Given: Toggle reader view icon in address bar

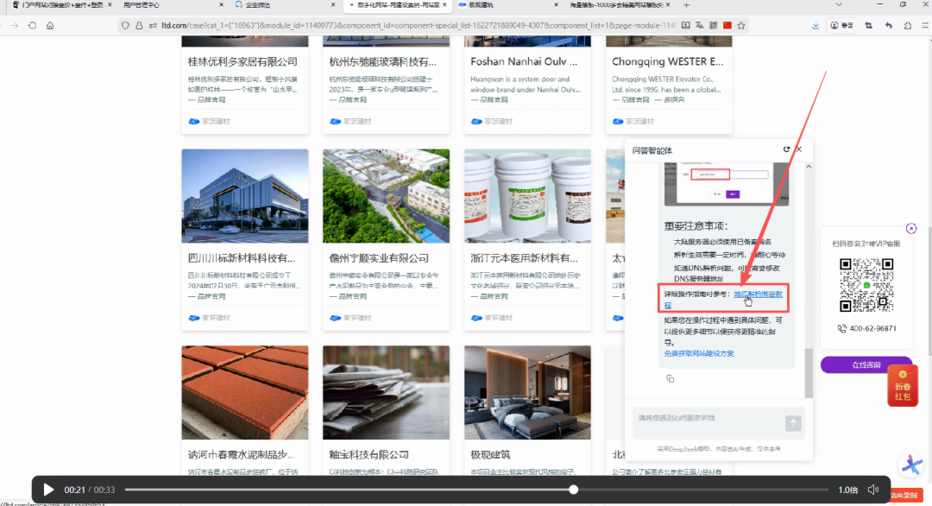Looking at the screenshot, I should (x=685, y=26).
